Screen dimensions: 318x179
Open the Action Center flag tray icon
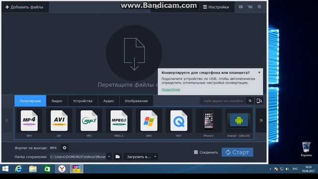click(276, 169)
